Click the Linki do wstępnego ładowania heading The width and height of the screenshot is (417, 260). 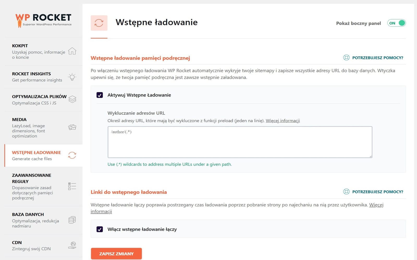[129, 192]
